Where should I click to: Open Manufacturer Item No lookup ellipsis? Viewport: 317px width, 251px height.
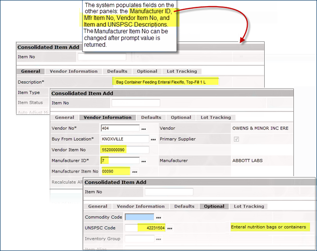(135, 172)
